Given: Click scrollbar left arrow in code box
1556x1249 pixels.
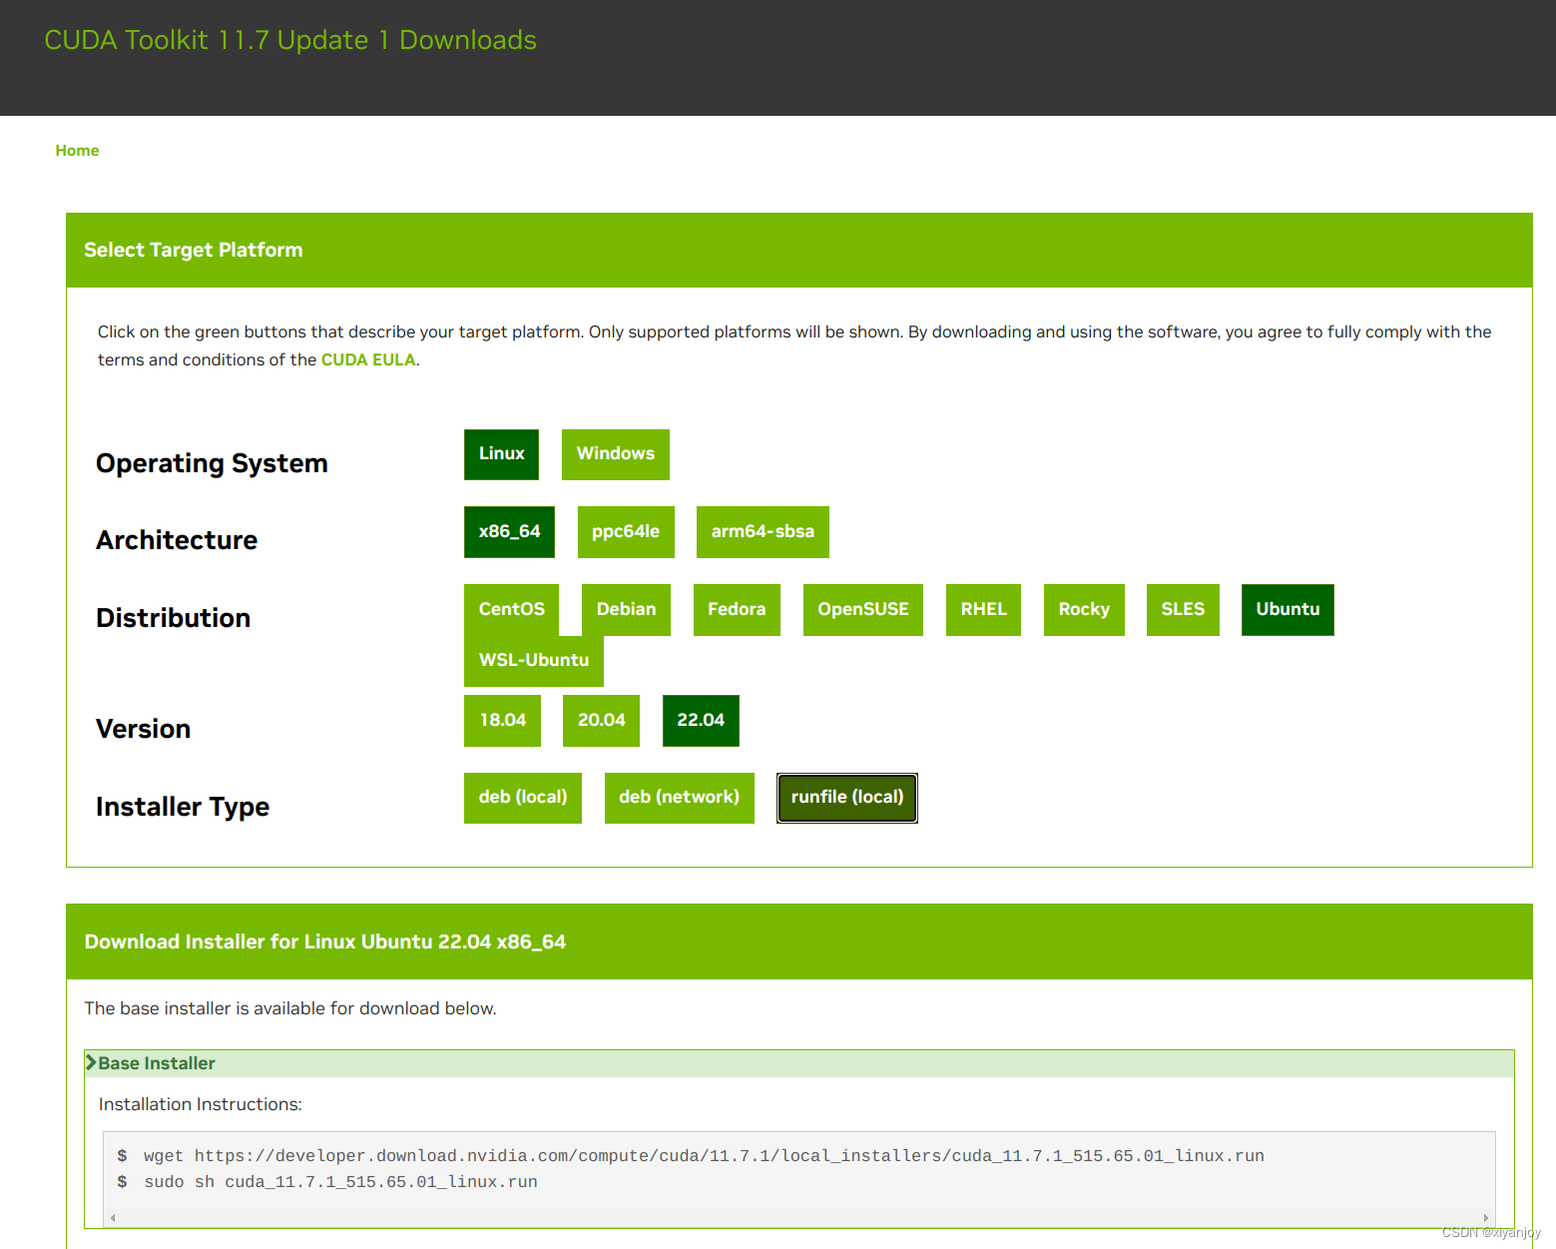Looking at the screenshot, I should coord(113,1218).
